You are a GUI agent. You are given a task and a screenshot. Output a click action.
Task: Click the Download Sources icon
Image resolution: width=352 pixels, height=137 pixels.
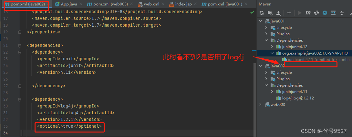(278, 13)
